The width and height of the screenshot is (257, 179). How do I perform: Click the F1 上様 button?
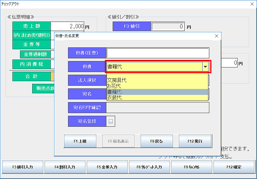[80, 141]
